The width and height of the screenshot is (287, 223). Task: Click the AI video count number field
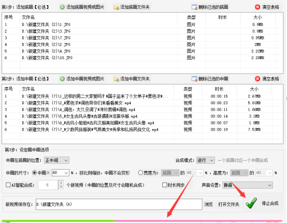point(48,185)
